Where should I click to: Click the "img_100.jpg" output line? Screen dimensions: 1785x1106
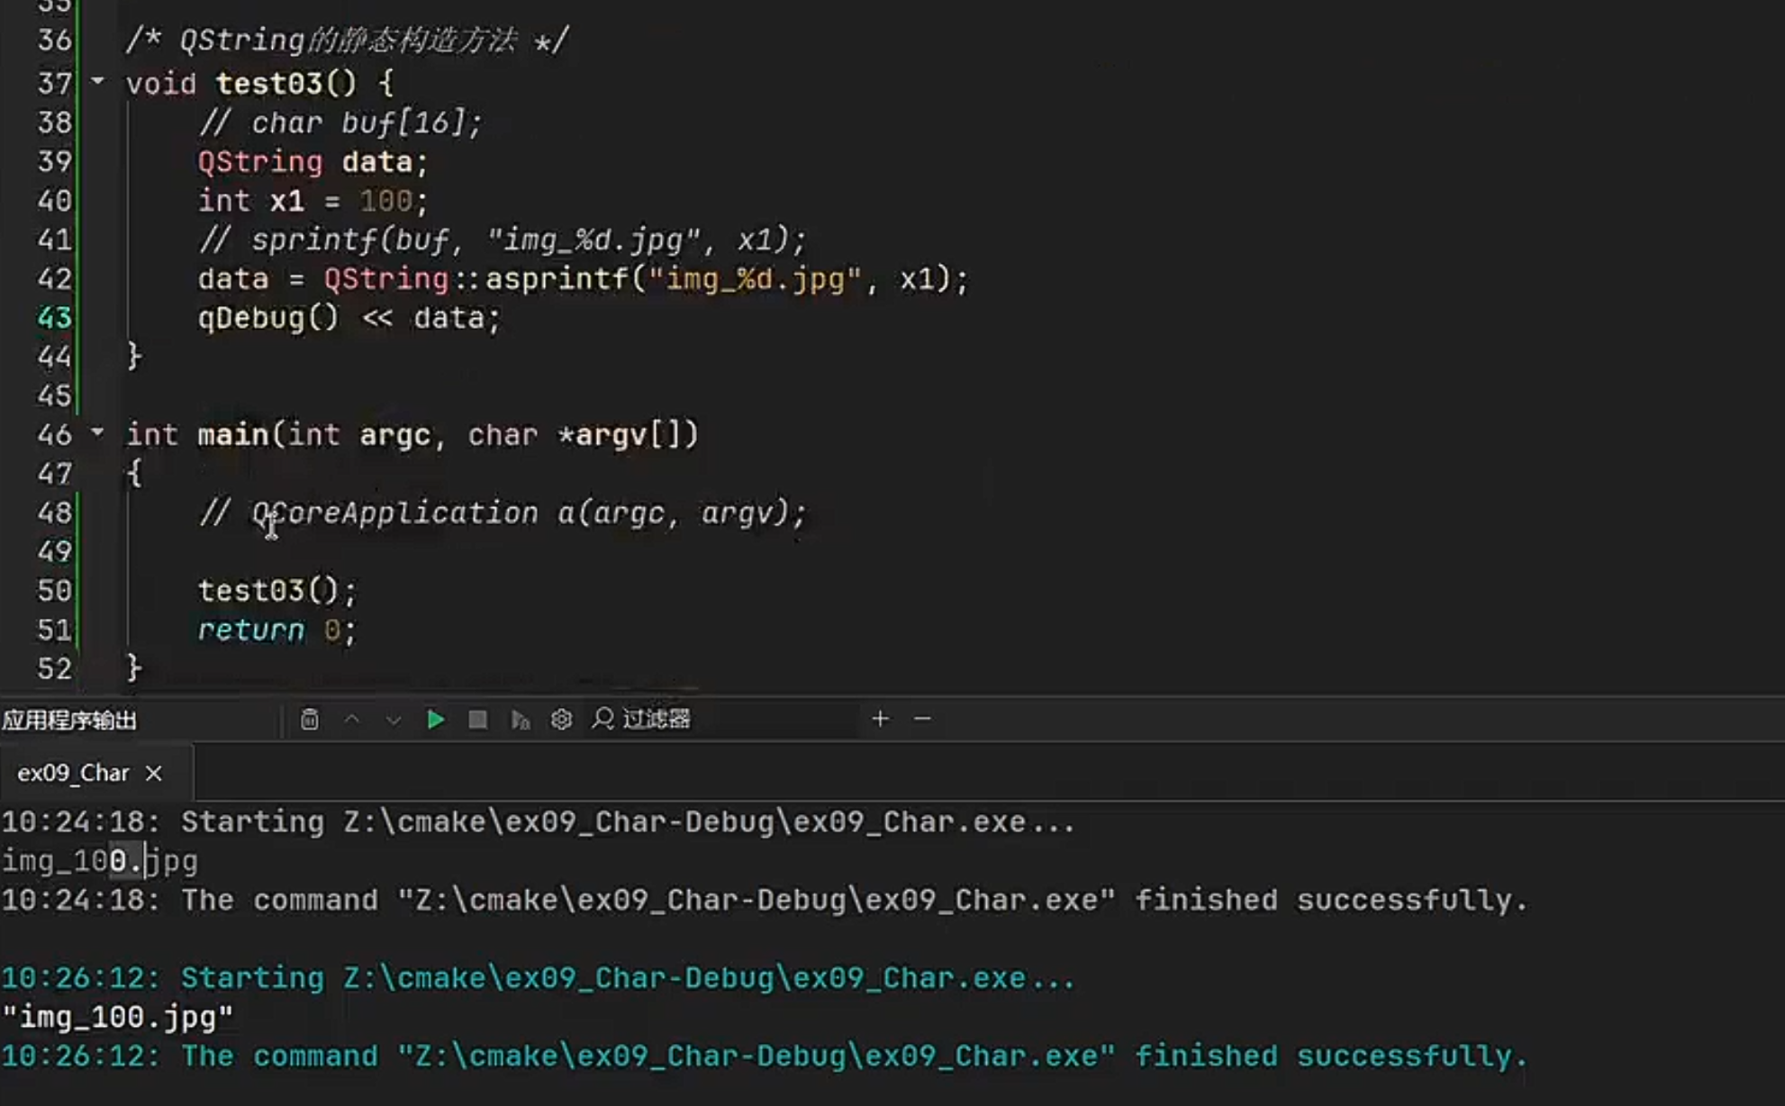click(x=117, y=1018)
